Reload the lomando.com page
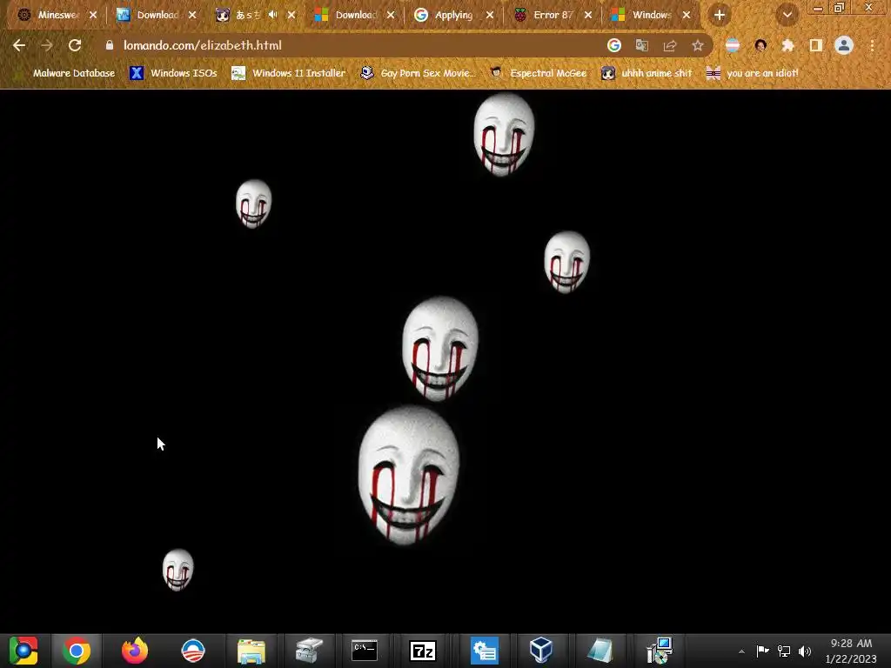The width and height of the screenshot is (891, 668). (75, 45)
